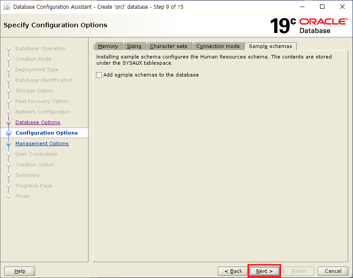Click the Management Options step bullet icon
Viewport: 353px width, 278px height.
tap(8, 143)
